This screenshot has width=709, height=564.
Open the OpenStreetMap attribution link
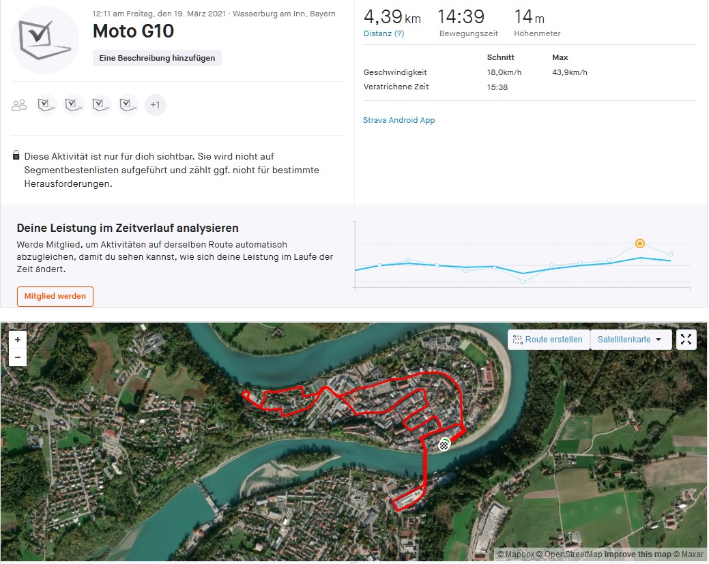click(571, 554)
